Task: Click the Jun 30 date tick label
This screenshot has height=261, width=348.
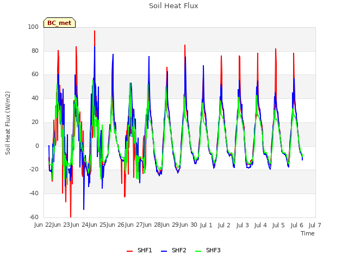Action: (x=188, y=225)
